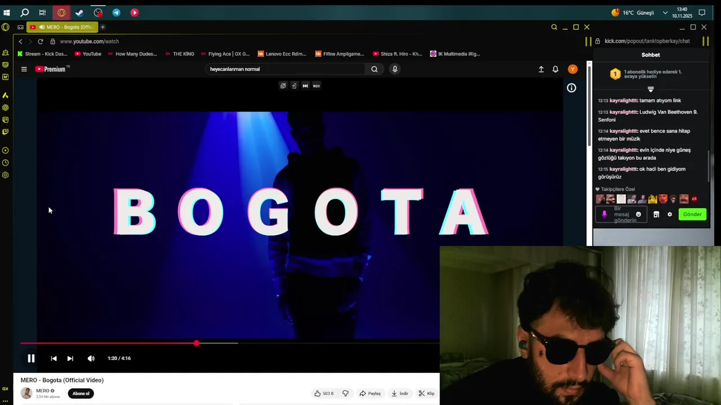Open Kick chat shop icon
721x405 pixels.
[656, 214]
